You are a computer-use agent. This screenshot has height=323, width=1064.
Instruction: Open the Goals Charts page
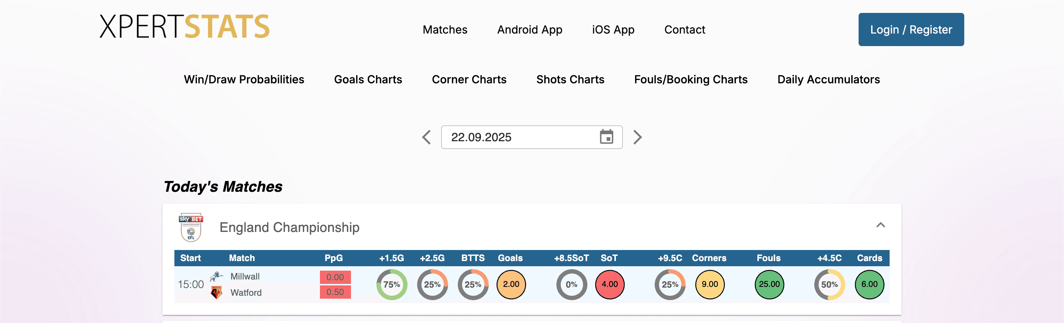click(368, 79)
